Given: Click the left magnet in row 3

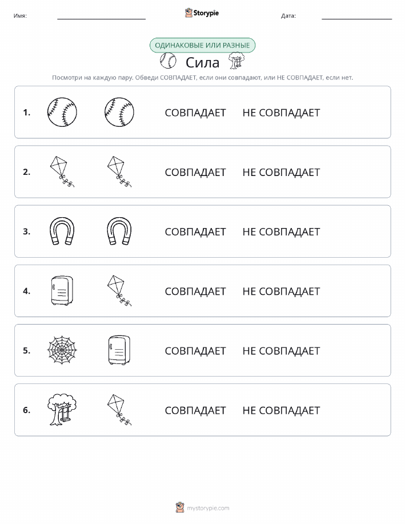Looking at the screenshot, I should 62,231.
